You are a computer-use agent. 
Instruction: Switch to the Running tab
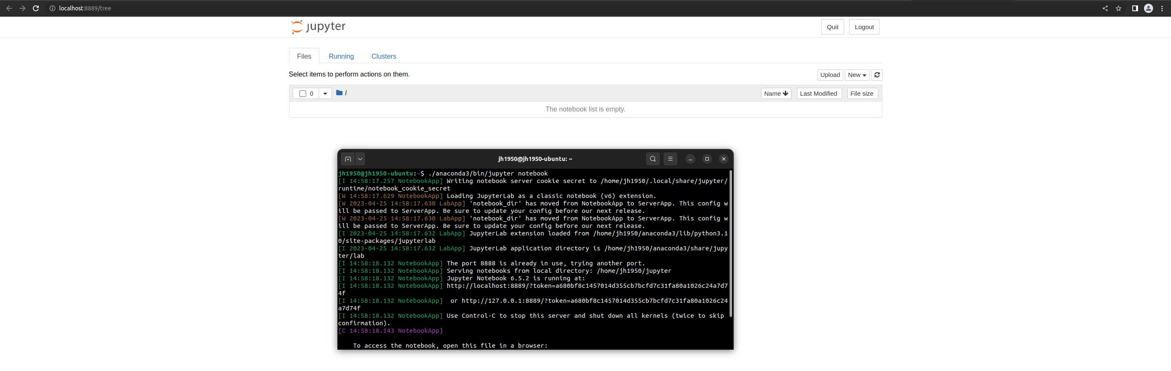tap(341, 56)
